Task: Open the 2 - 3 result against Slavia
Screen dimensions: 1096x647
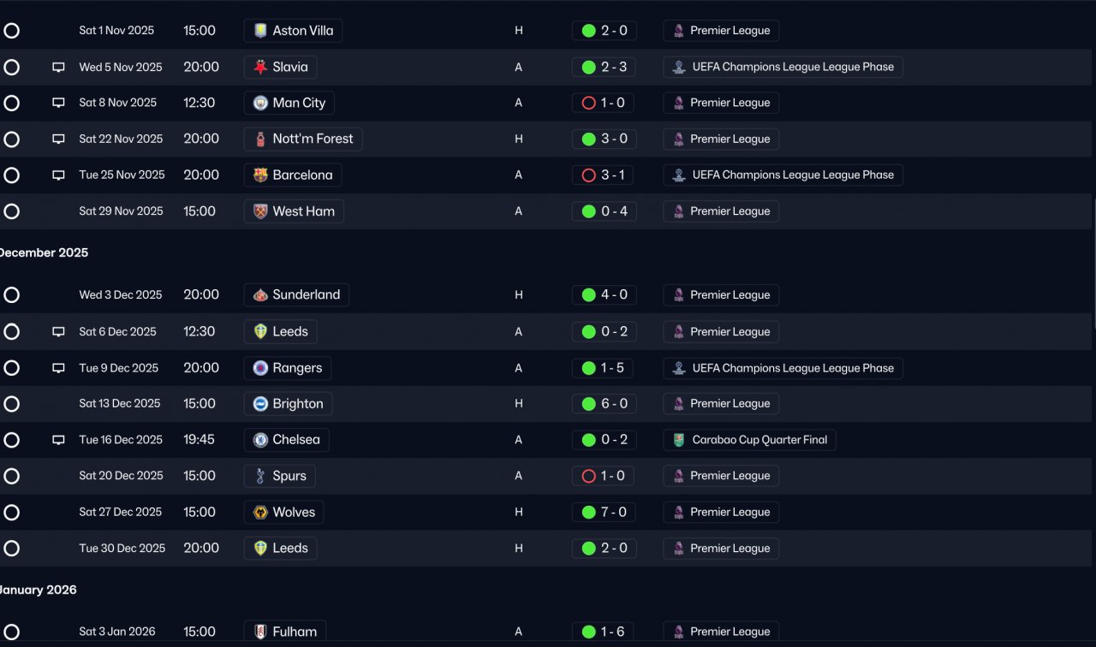Action: pyautogui.click(x=604, y=67)
